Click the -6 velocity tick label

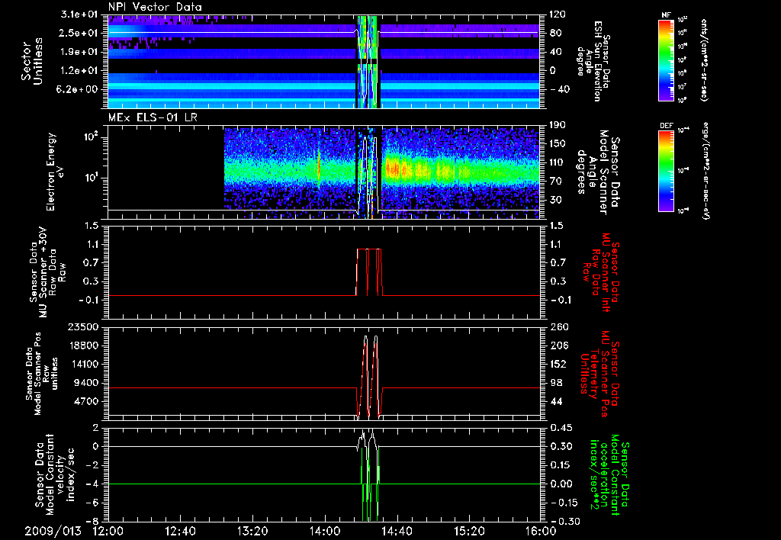[93, 503]
